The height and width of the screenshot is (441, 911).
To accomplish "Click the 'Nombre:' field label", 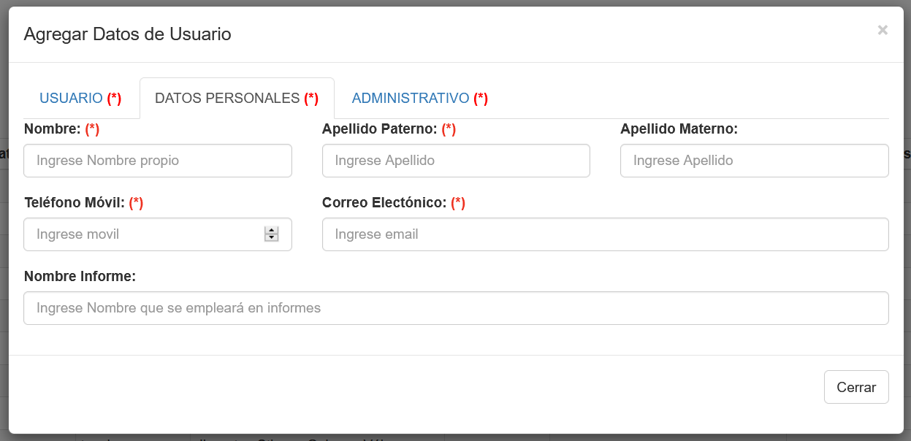I will (x=52, y=129).
